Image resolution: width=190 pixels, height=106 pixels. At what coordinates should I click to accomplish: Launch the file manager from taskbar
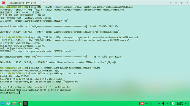point(14,104)
